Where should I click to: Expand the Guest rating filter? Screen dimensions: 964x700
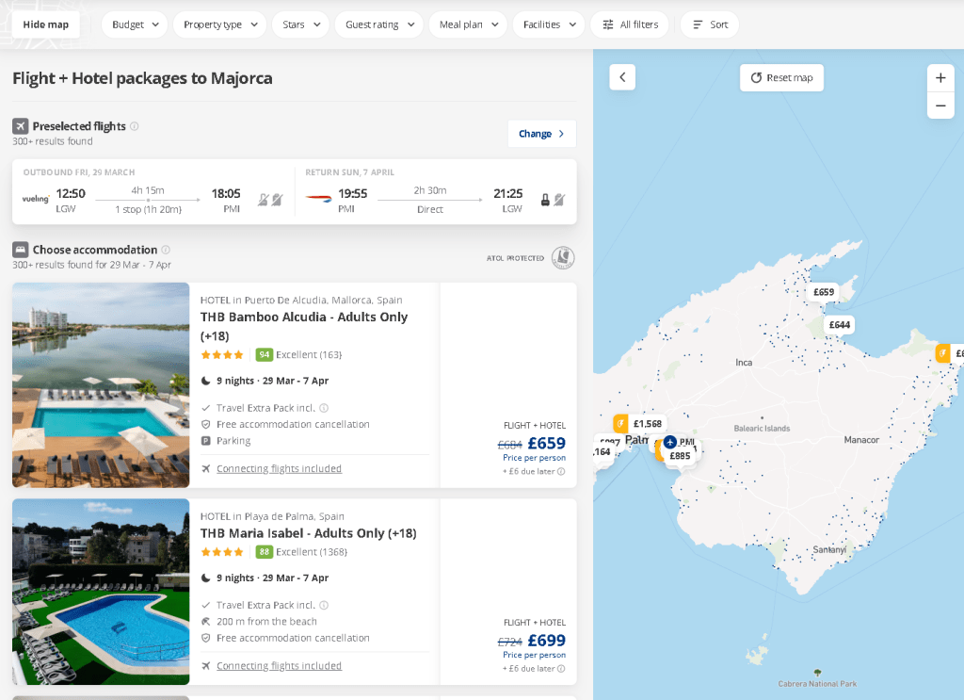[379, 24]
